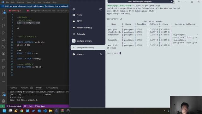Screen dimensions: 202x114
Task: Open the Manage gear in VS Code
Action: tap(3, 101)
